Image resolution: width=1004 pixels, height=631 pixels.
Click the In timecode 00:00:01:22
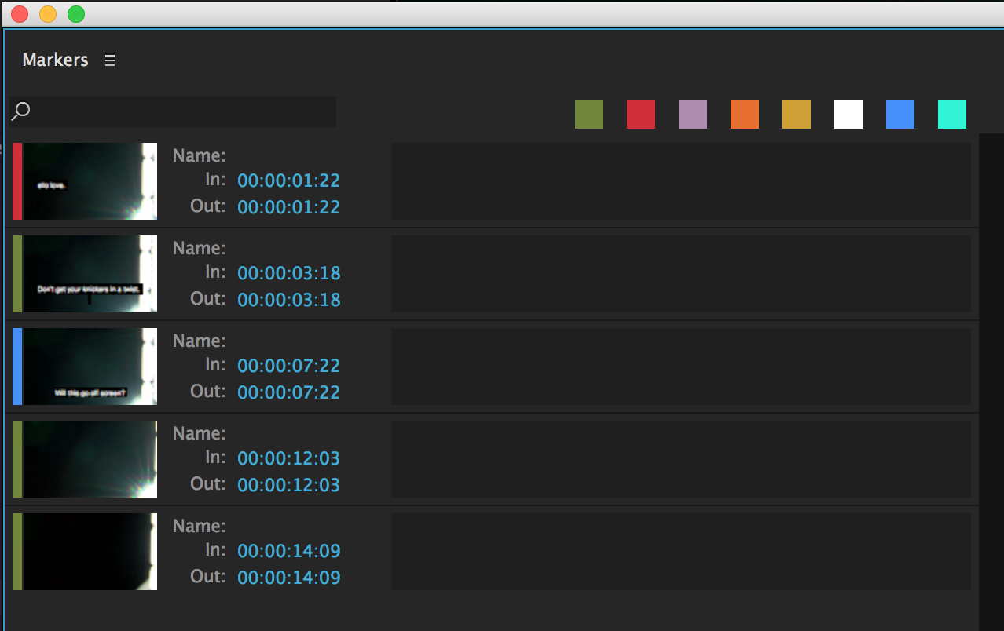click(289, 181)
